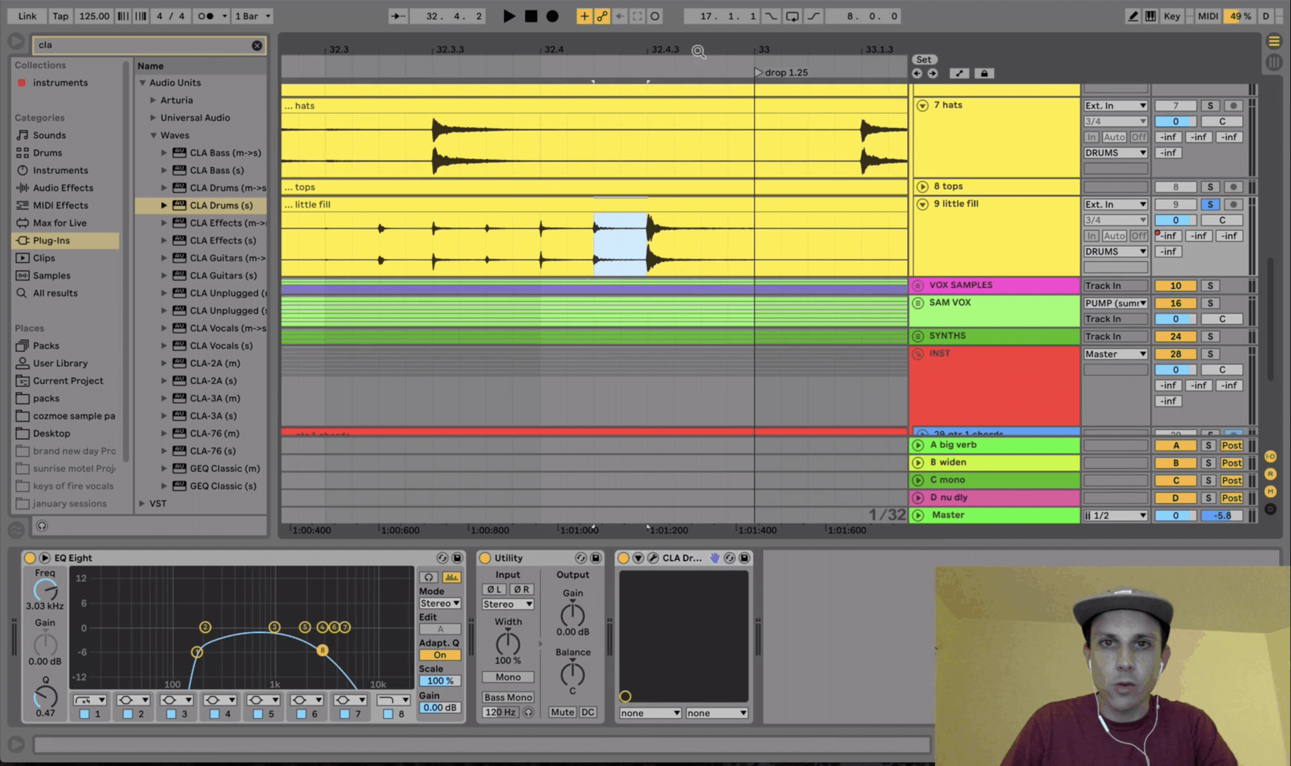This screenshot has width=1291, height=766.
Task: Click the Utility Mono button
Action: point(507,677)
